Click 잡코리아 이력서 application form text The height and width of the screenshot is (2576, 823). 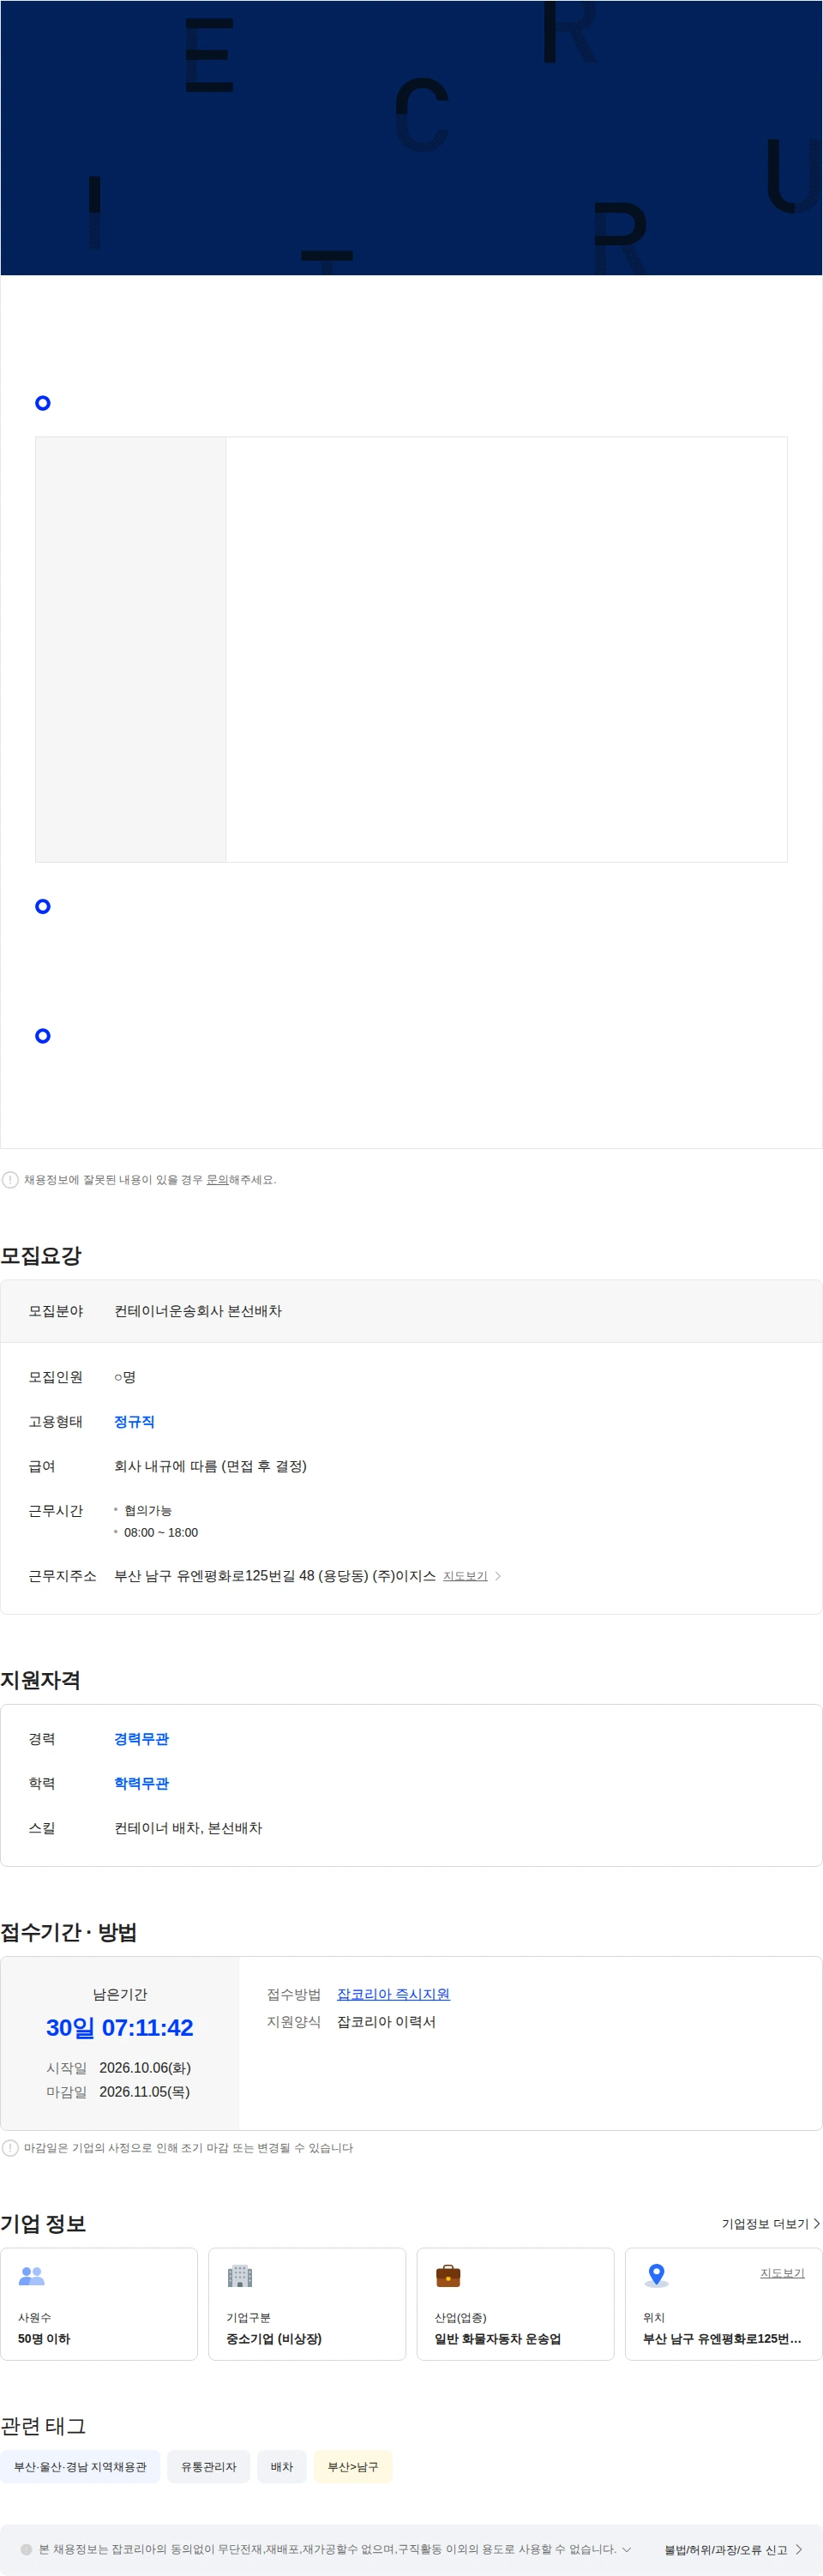click(x=386, y=2022)
